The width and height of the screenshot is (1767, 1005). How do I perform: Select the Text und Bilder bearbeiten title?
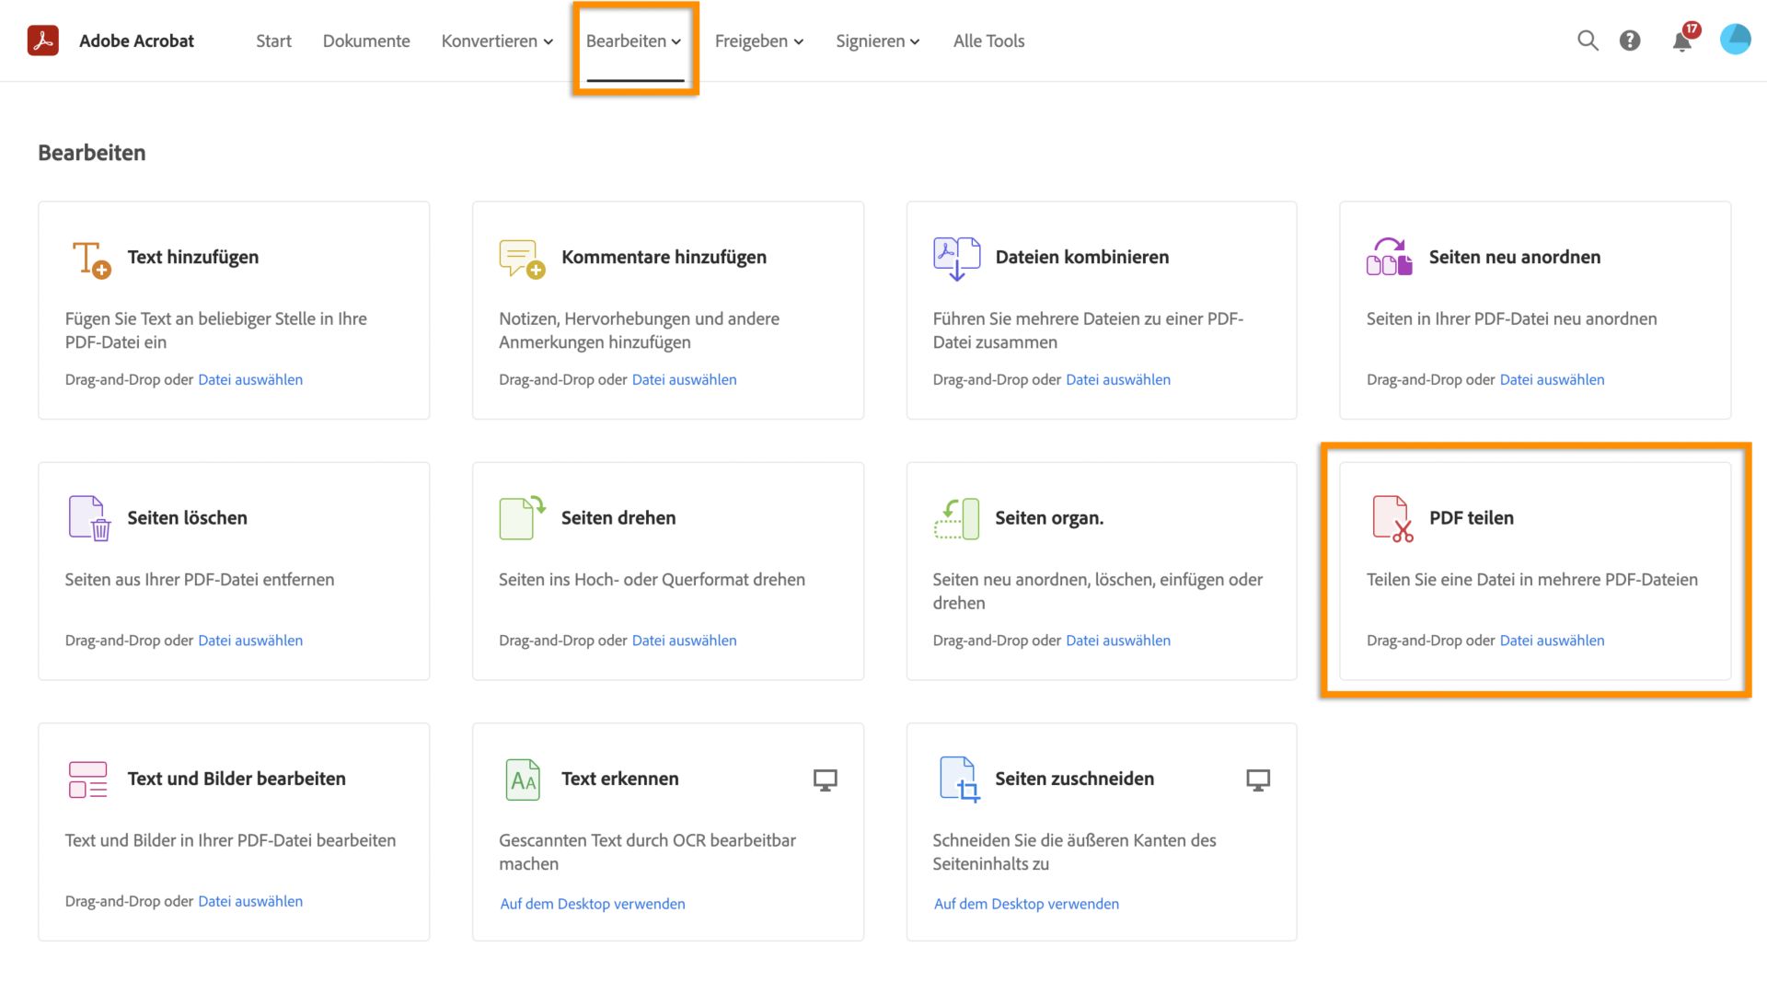[237, 779]
